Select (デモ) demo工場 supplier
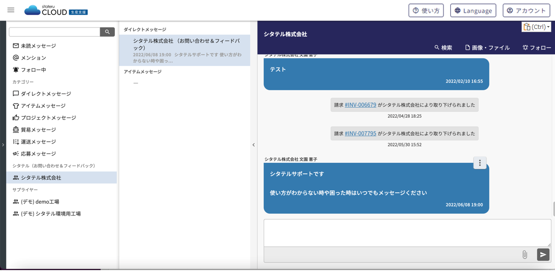Image resolution: width=555 pixels, height=271 pixels. 62,201
